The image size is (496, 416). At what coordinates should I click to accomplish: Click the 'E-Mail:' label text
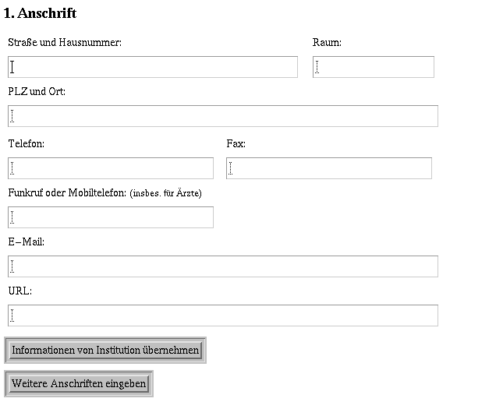pyautogui.click(x=27, y=242)
